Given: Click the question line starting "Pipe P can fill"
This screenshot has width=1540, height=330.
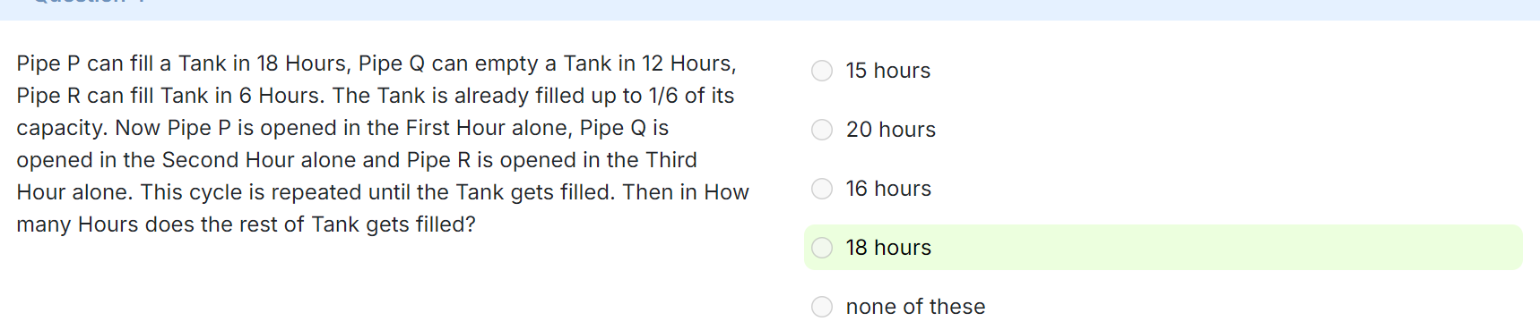Looking at the screenshot, I should point(376,63).
